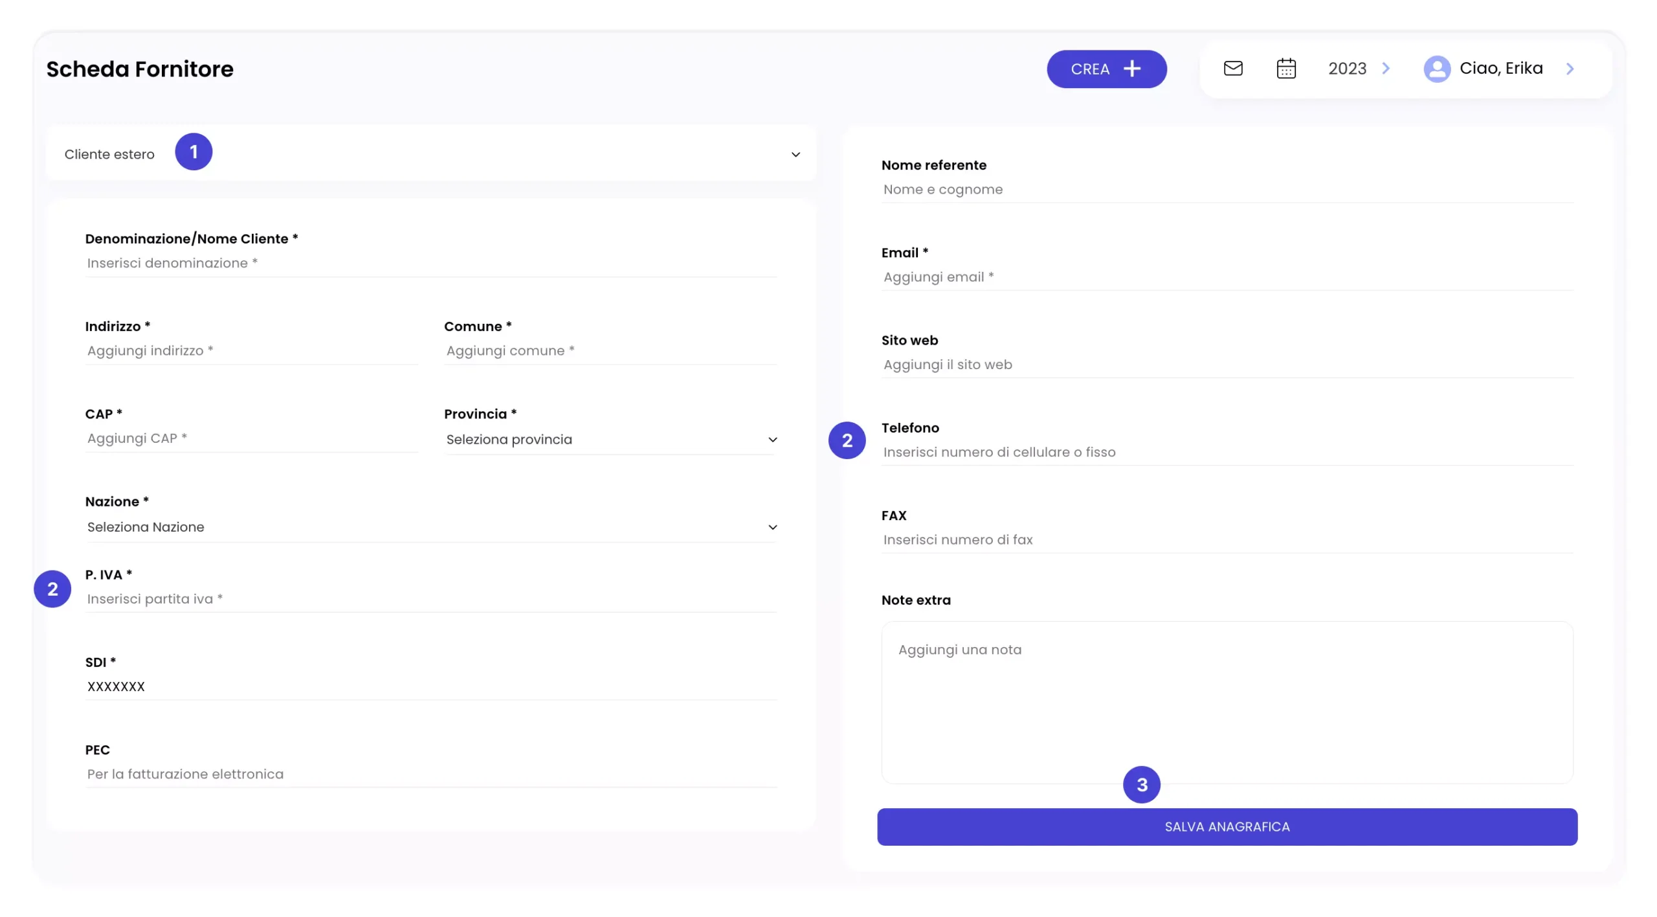Advance the year with the chevron after 2023

[x=1386, y=68]
